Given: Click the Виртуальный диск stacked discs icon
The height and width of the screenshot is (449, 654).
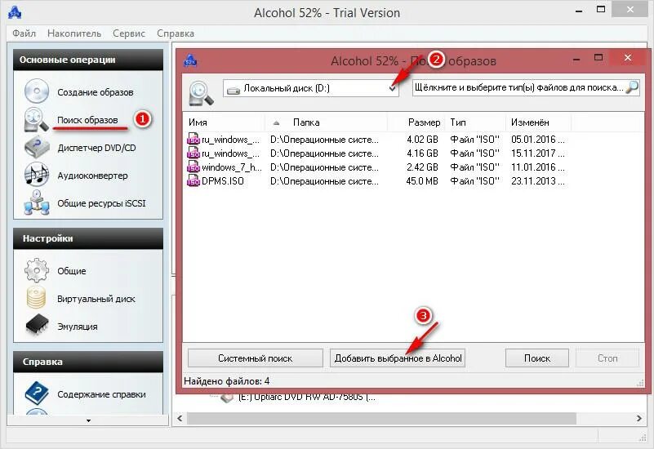Looking at the screenshot, I should [36, 298].
